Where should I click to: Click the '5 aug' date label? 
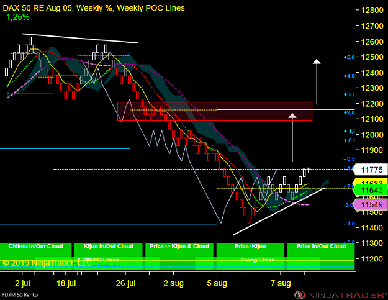[x=217, y=283]
